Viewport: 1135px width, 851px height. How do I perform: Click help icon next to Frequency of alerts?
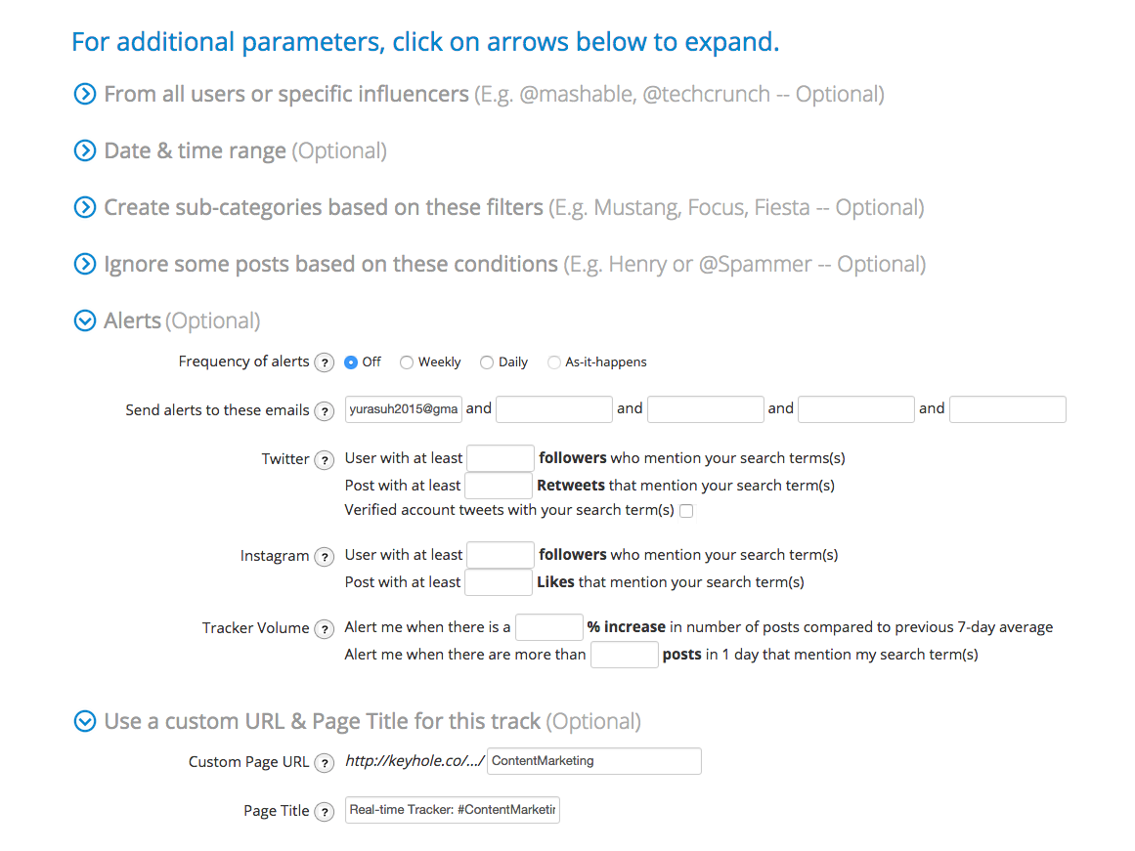pos(325,362)
